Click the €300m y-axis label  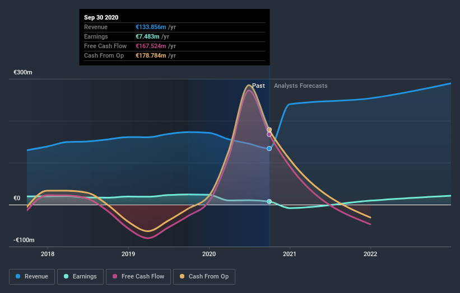pyautogui.click(x=23, y=72)
